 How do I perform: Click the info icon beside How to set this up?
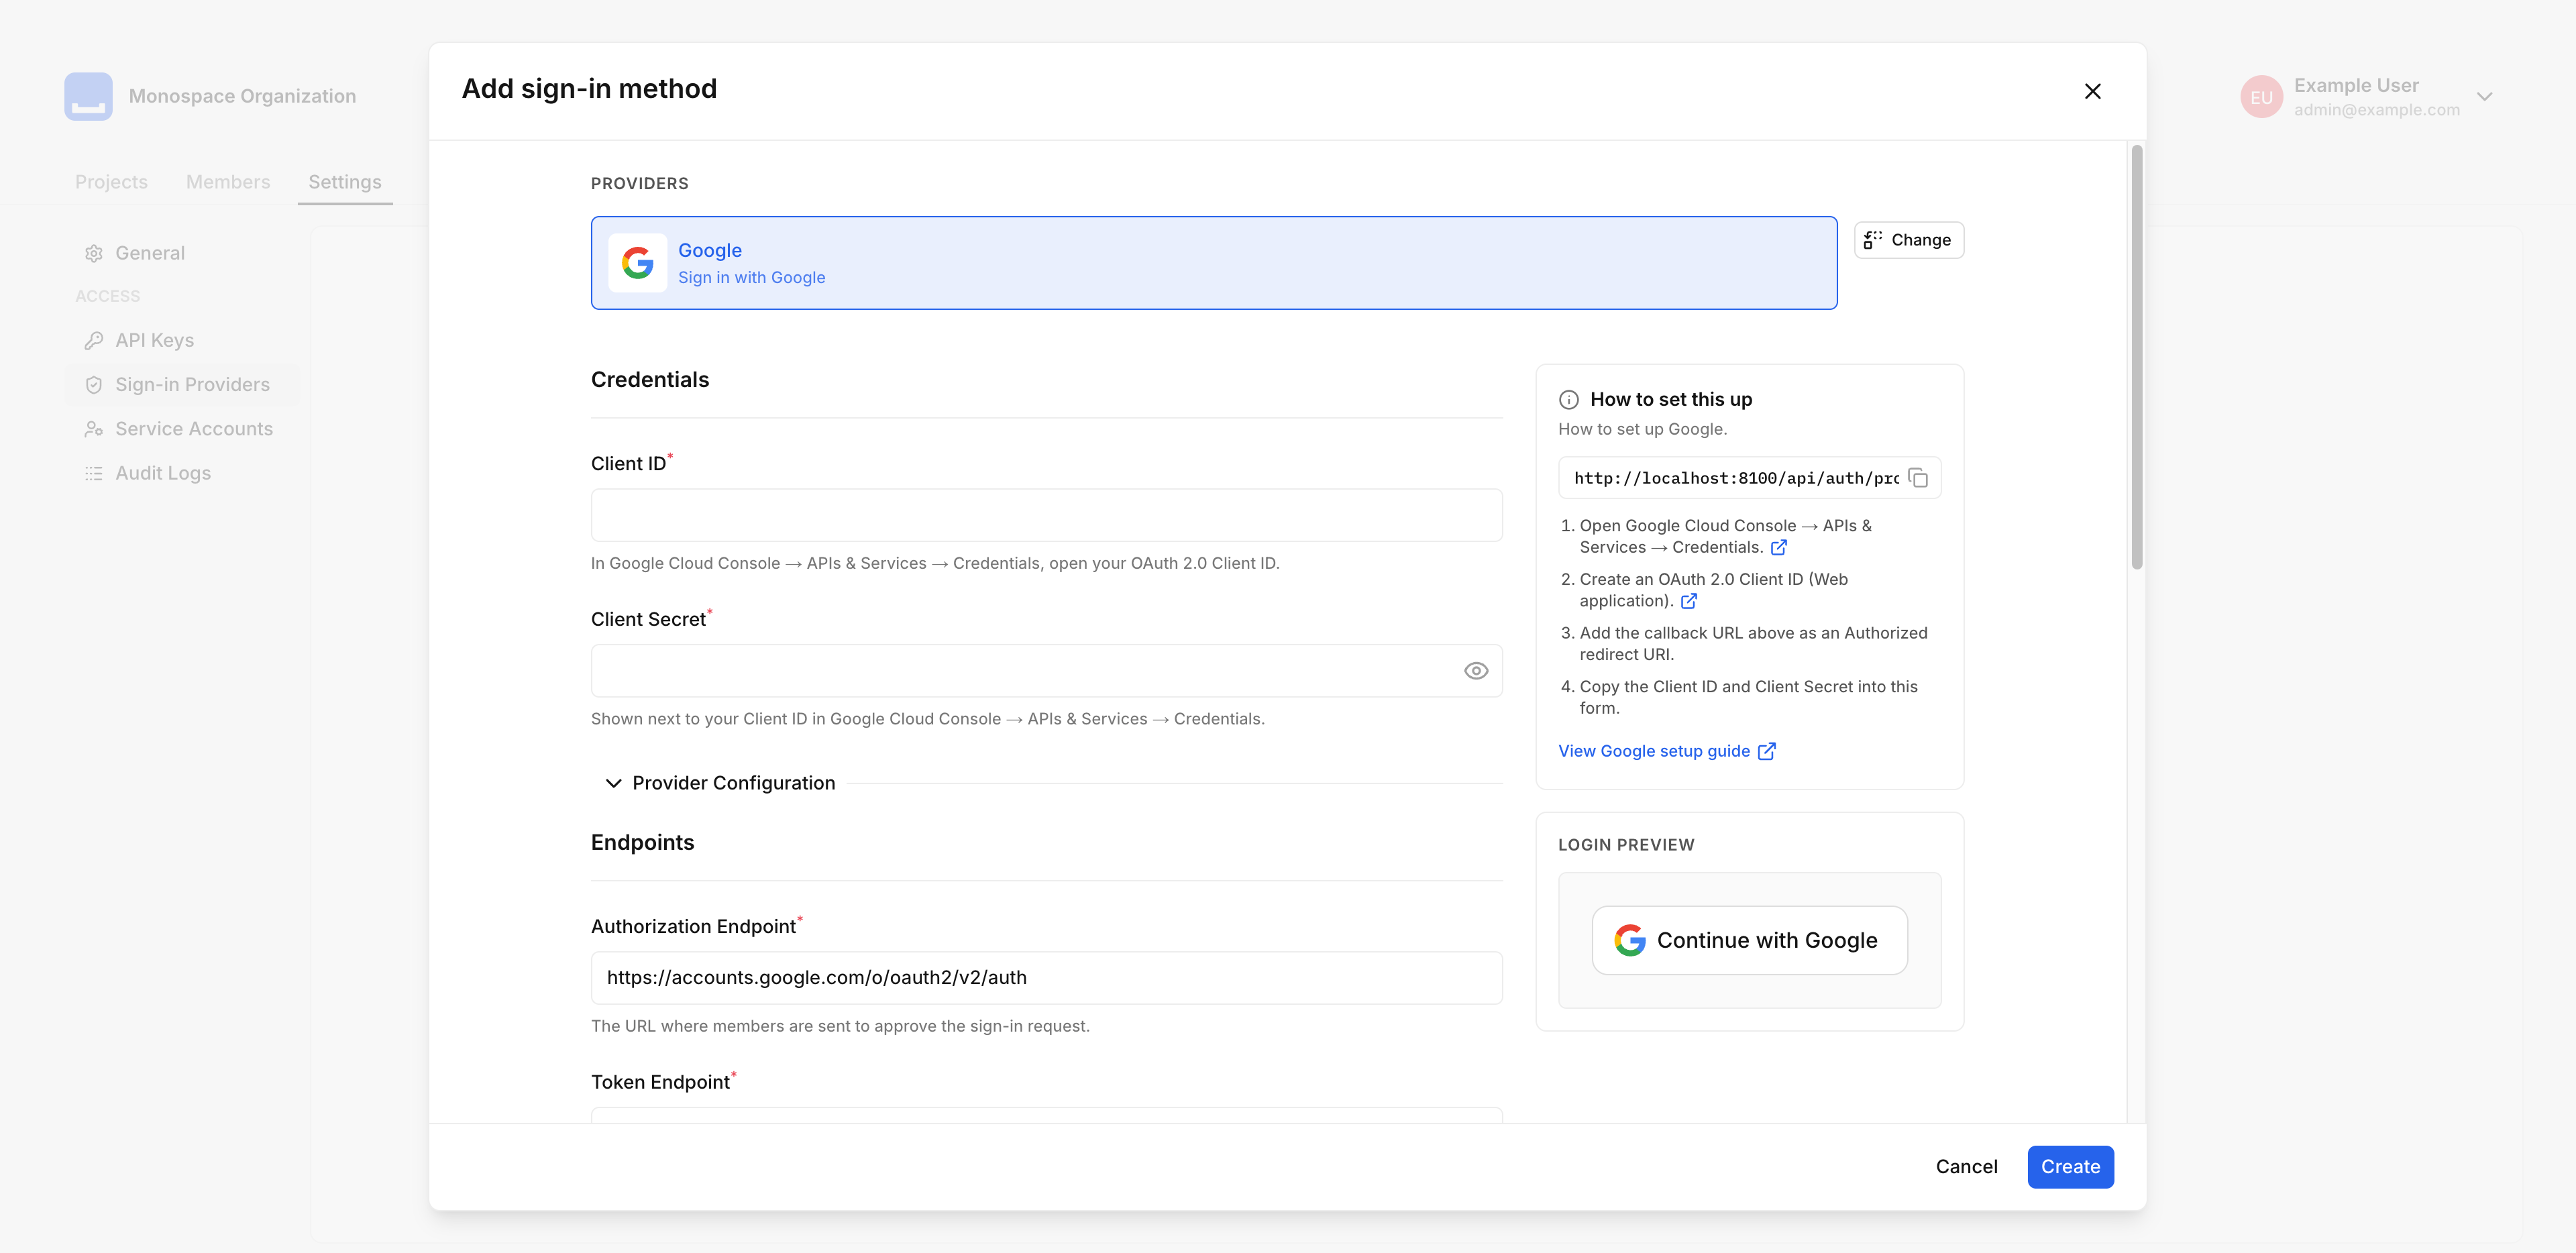[x=1569, y=400]
